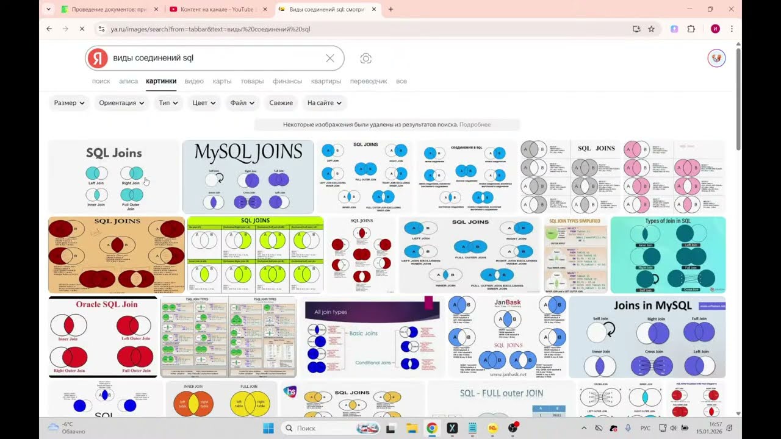Open the все services link

tap(401, 81)
